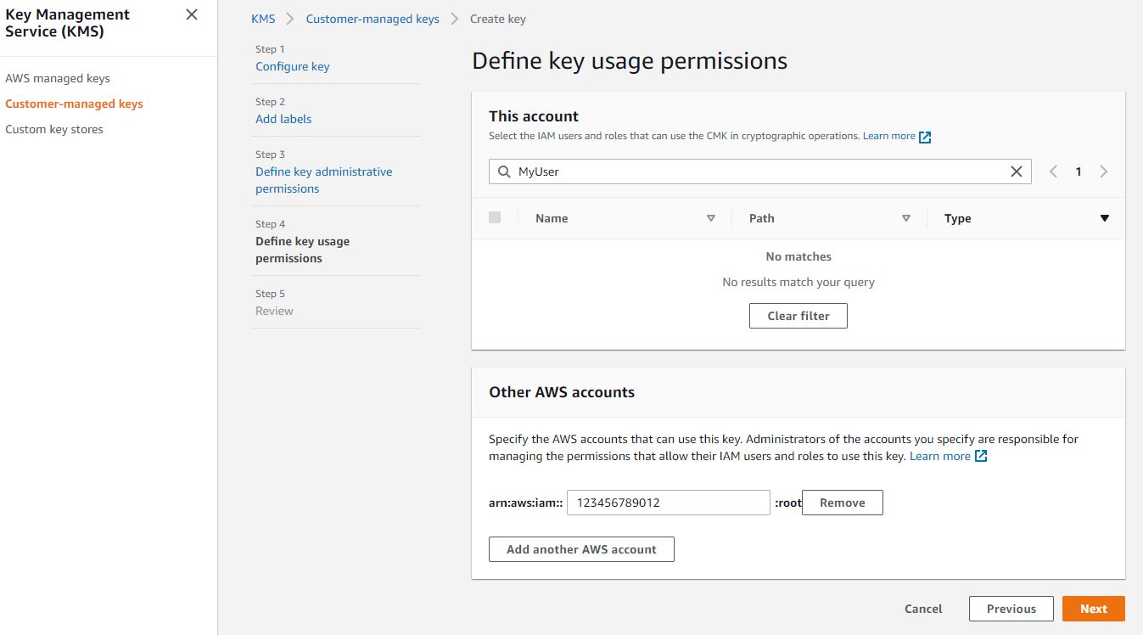Viewport: 1143px width, 635px height.
Task: Toggle the select-all checkbox in table header
Action: click(x=495, y=218)
